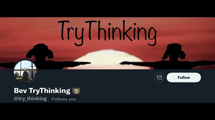Screen dimensions: 215x120
Task: Click the TryThinking handwritten banner title
Action: [107, 33]
